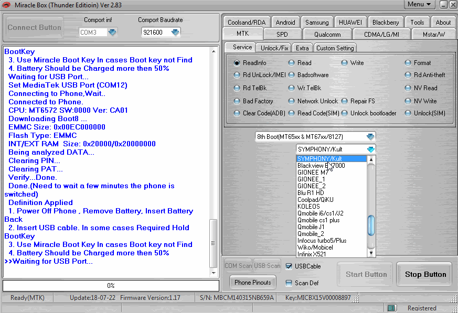Switch to the Samsung tab
The height and width of the screenshot is (313, 458).
coord(317,22)
